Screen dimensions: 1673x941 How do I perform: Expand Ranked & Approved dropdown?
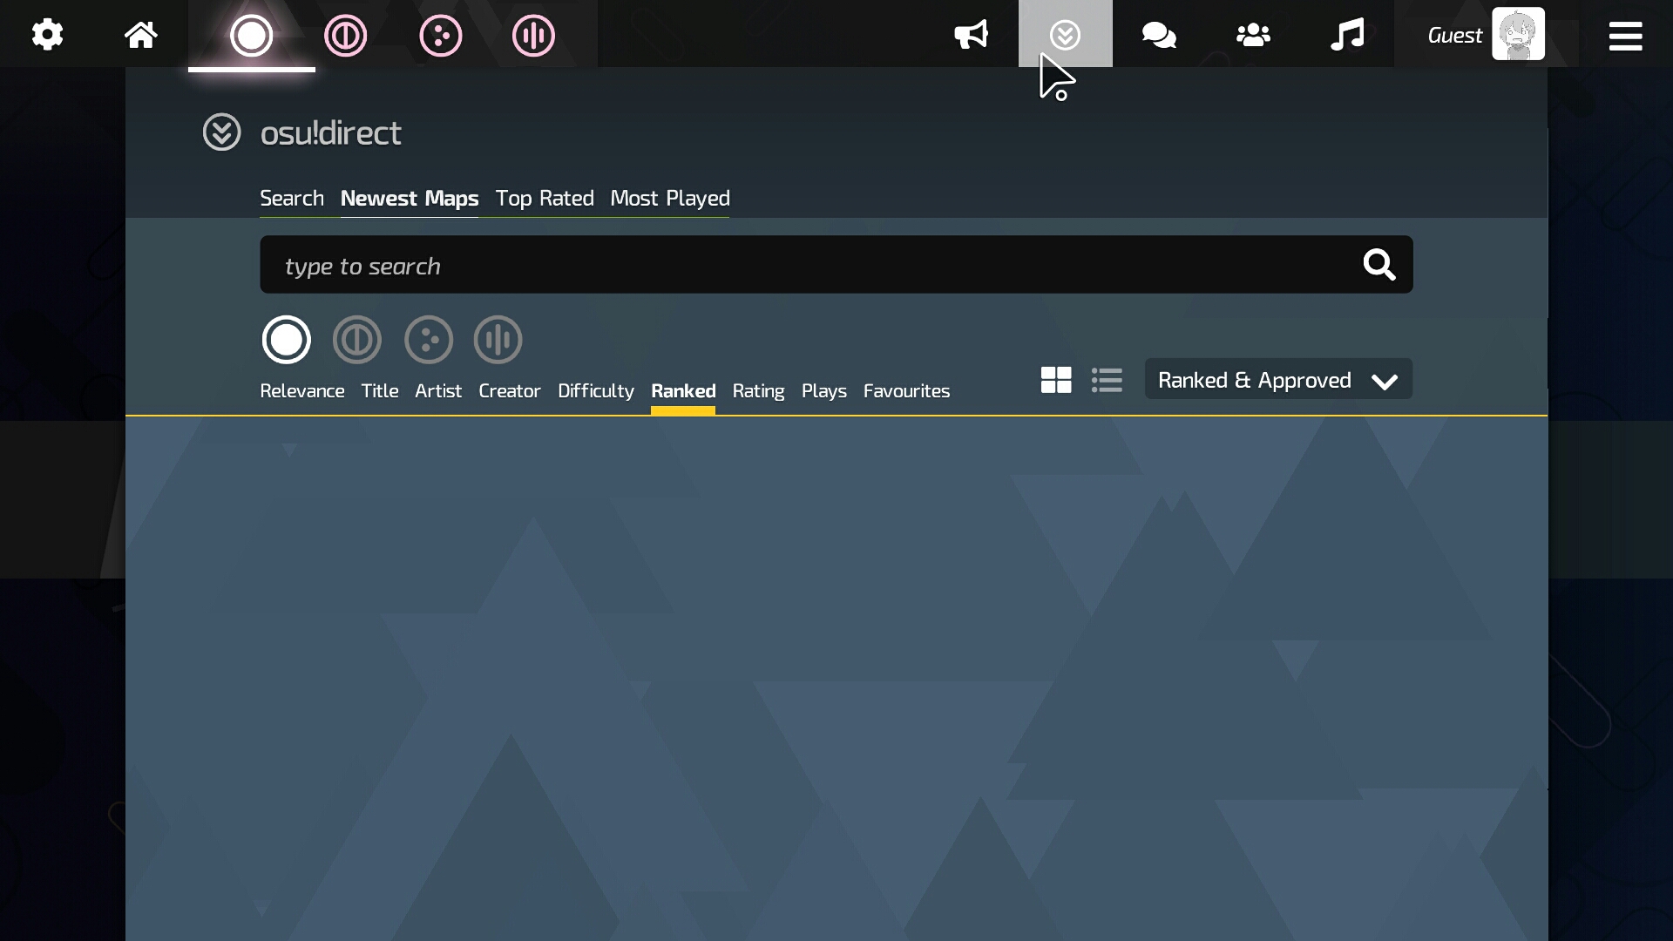click(x=1278, y=380)
